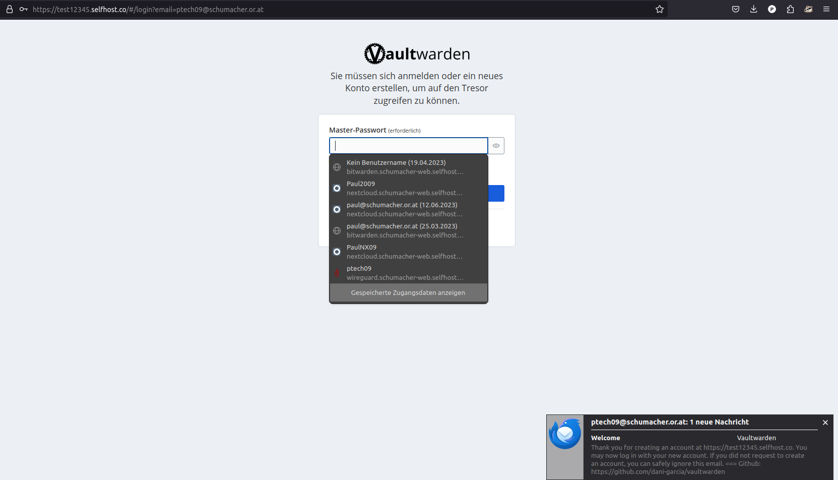Open the Pocket save icon

pyautogui.click(x=735, y=9)
